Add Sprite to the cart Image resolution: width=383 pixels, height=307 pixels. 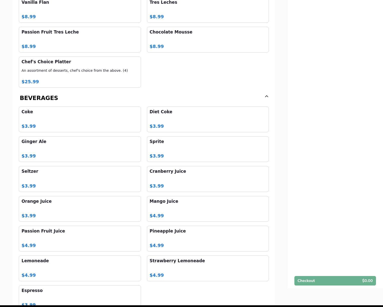click(208, 149)
